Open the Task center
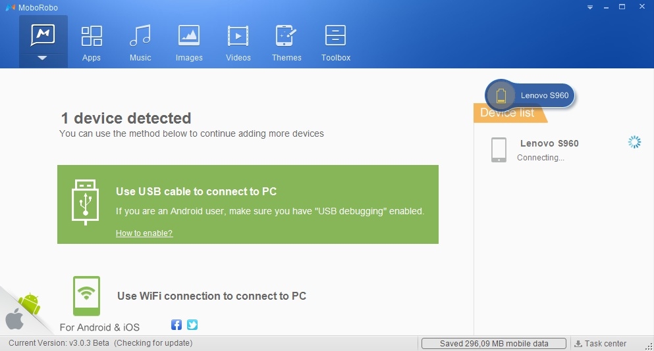 601,344
